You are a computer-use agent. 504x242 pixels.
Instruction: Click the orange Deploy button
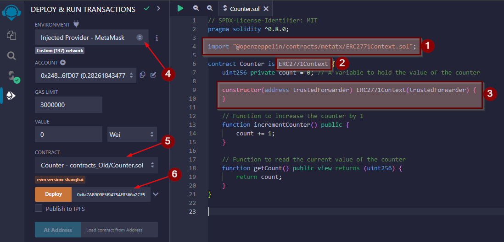[x=54, y=194]
